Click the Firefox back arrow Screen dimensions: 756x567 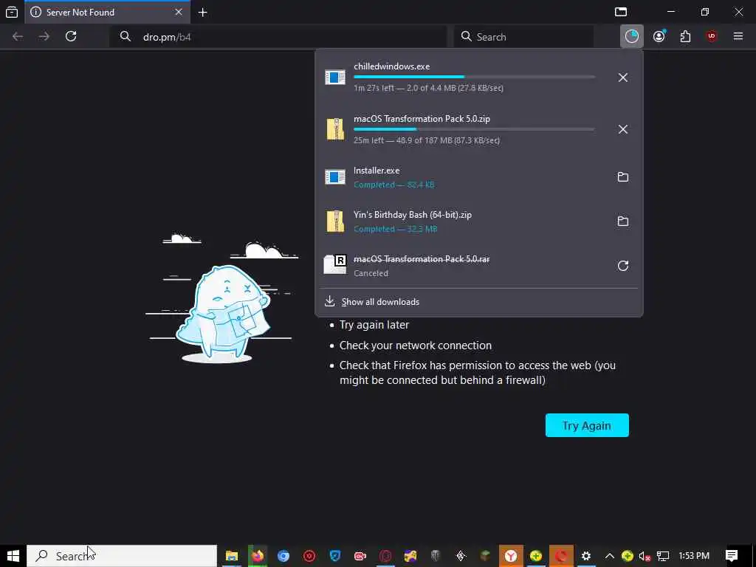[x=18, y=37]
